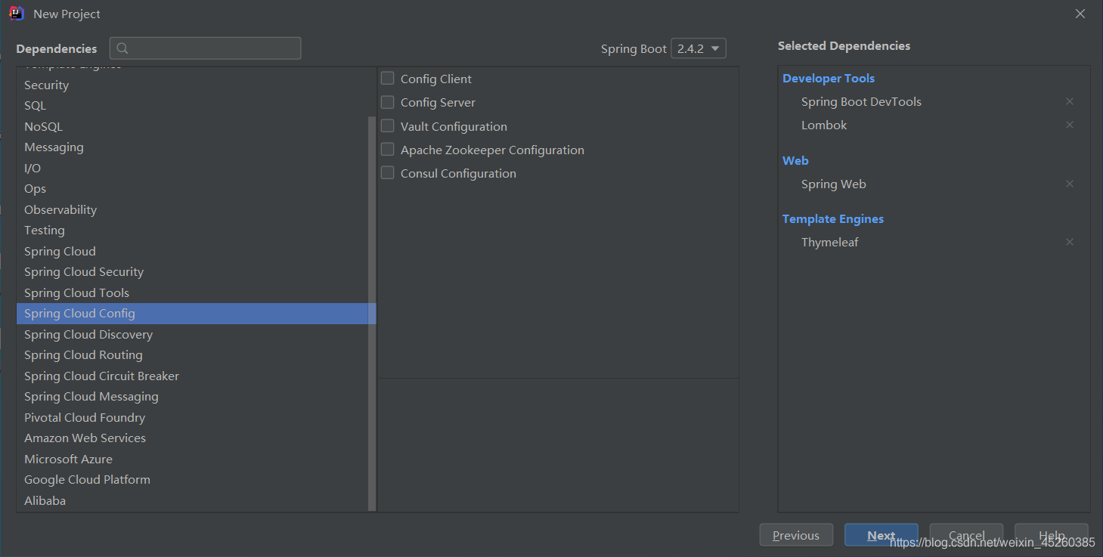Cancel the New Project wizard

[967, 535]
